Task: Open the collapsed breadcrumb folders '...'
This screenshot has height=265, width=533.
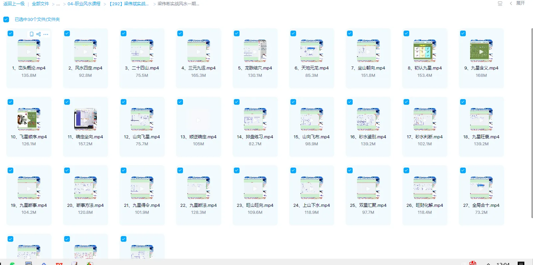Action: pos(58,4)
